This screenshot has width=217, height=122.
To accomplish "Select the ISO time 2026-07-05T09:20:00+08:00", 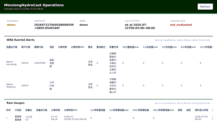I will point(75,118).
